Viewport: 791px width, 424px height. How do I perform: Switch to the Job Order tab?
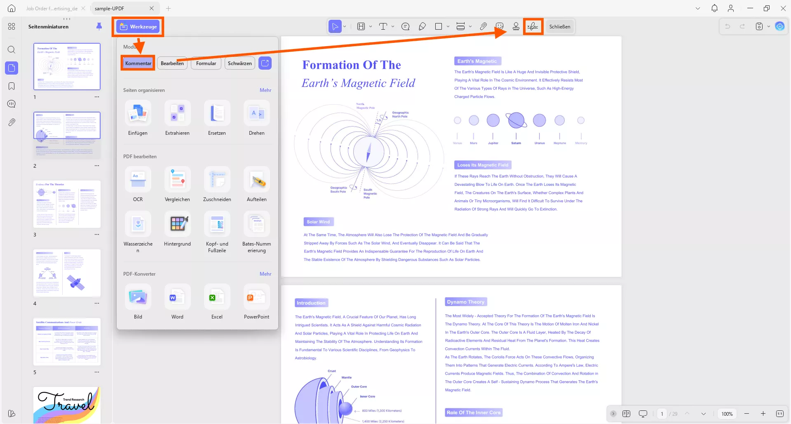pyautogui.click(x=52, y=8)
